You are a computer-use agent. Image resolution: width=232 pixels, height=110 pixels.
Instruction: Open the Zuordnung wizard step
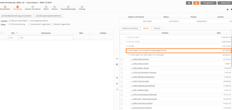[17, 7]
